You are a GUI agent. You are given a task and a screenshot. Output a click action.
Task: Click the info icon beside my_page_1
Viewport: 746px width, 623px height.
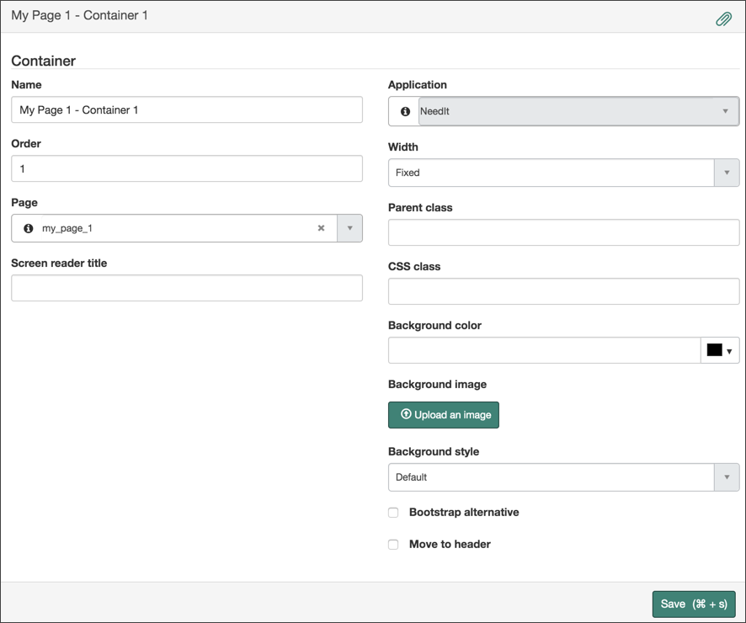pos(30,228)
